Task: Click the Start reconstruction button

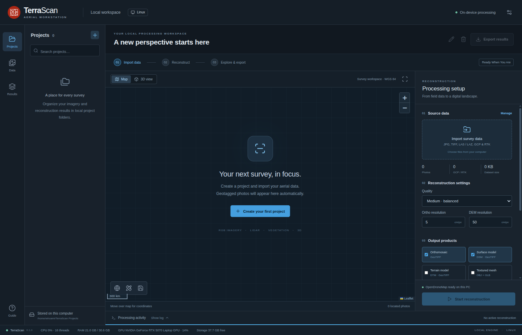Action: pyautogui.click(x=468, y=299)
